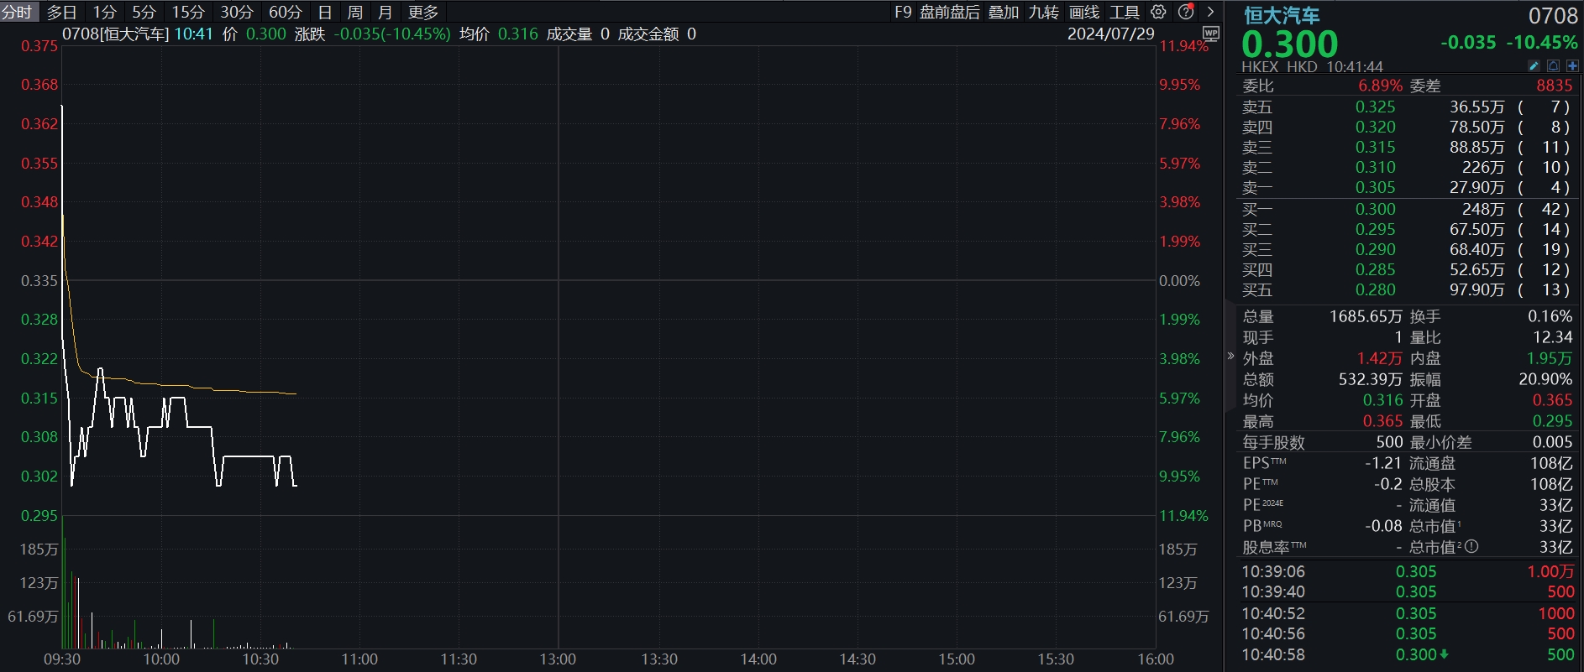Screen dimensions: 1584x672
Task: Click the WP monitor icon on chart
Action: click(1210, 34)
